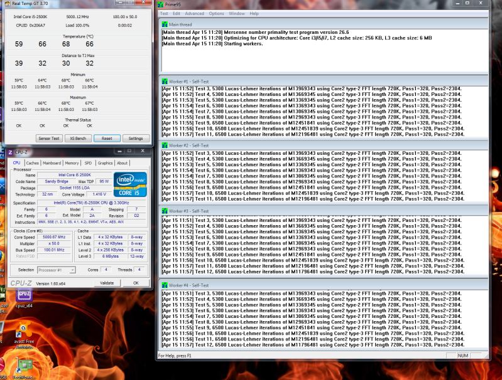The height and width of the screenshot is (380, 502).
Task: Click the Worker #4 - Self-Test title bar
Action: [x=324, y=285]
